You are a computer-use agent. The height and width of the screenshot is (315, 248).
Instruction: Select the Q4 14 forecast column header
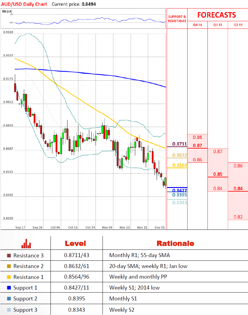pyautogui.click(x=197, y=25)
